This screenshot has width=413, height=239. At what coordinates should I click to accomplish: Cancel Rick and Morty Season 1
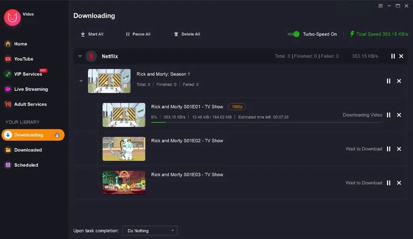coord(399,81)
